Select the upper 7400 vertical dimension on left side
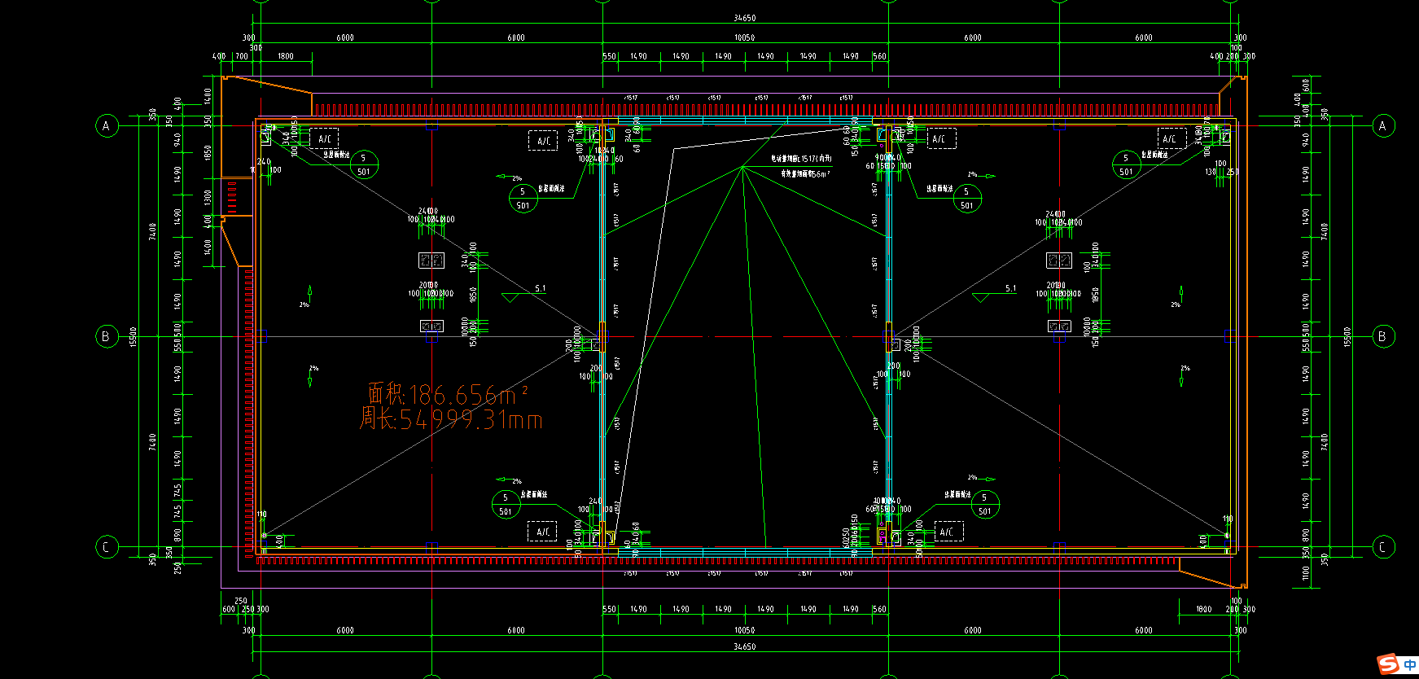Image resolution: width=1419 pixels, height=679 pixels. click(152, 231)
